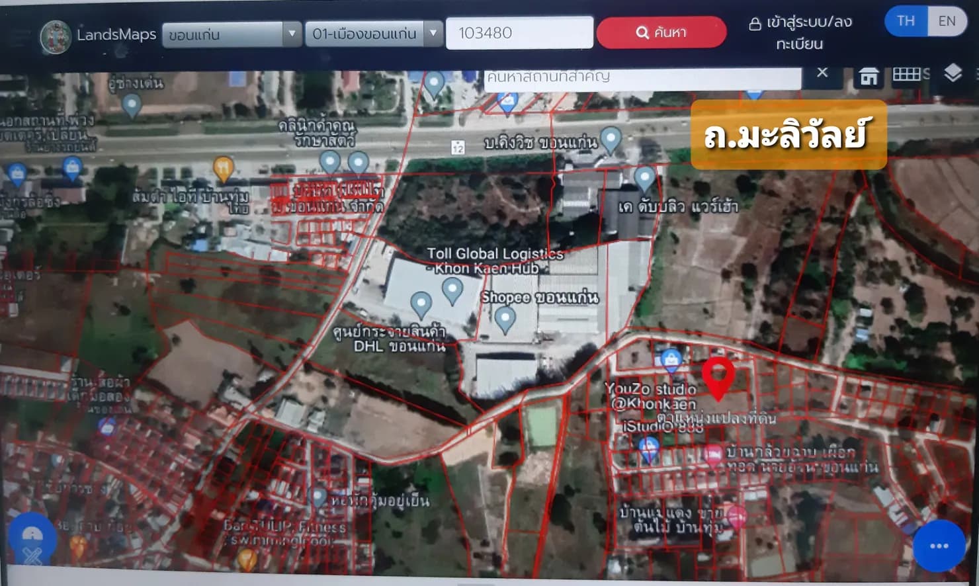The width and height of the screenshot is (979, 586).
Task: Click the บ.คิงวิช ขอนแก่น map pin
Action: coord(611,140)
